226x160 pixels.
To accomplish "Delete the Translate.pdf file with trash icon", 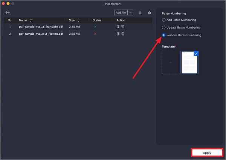I will [123, 26].
